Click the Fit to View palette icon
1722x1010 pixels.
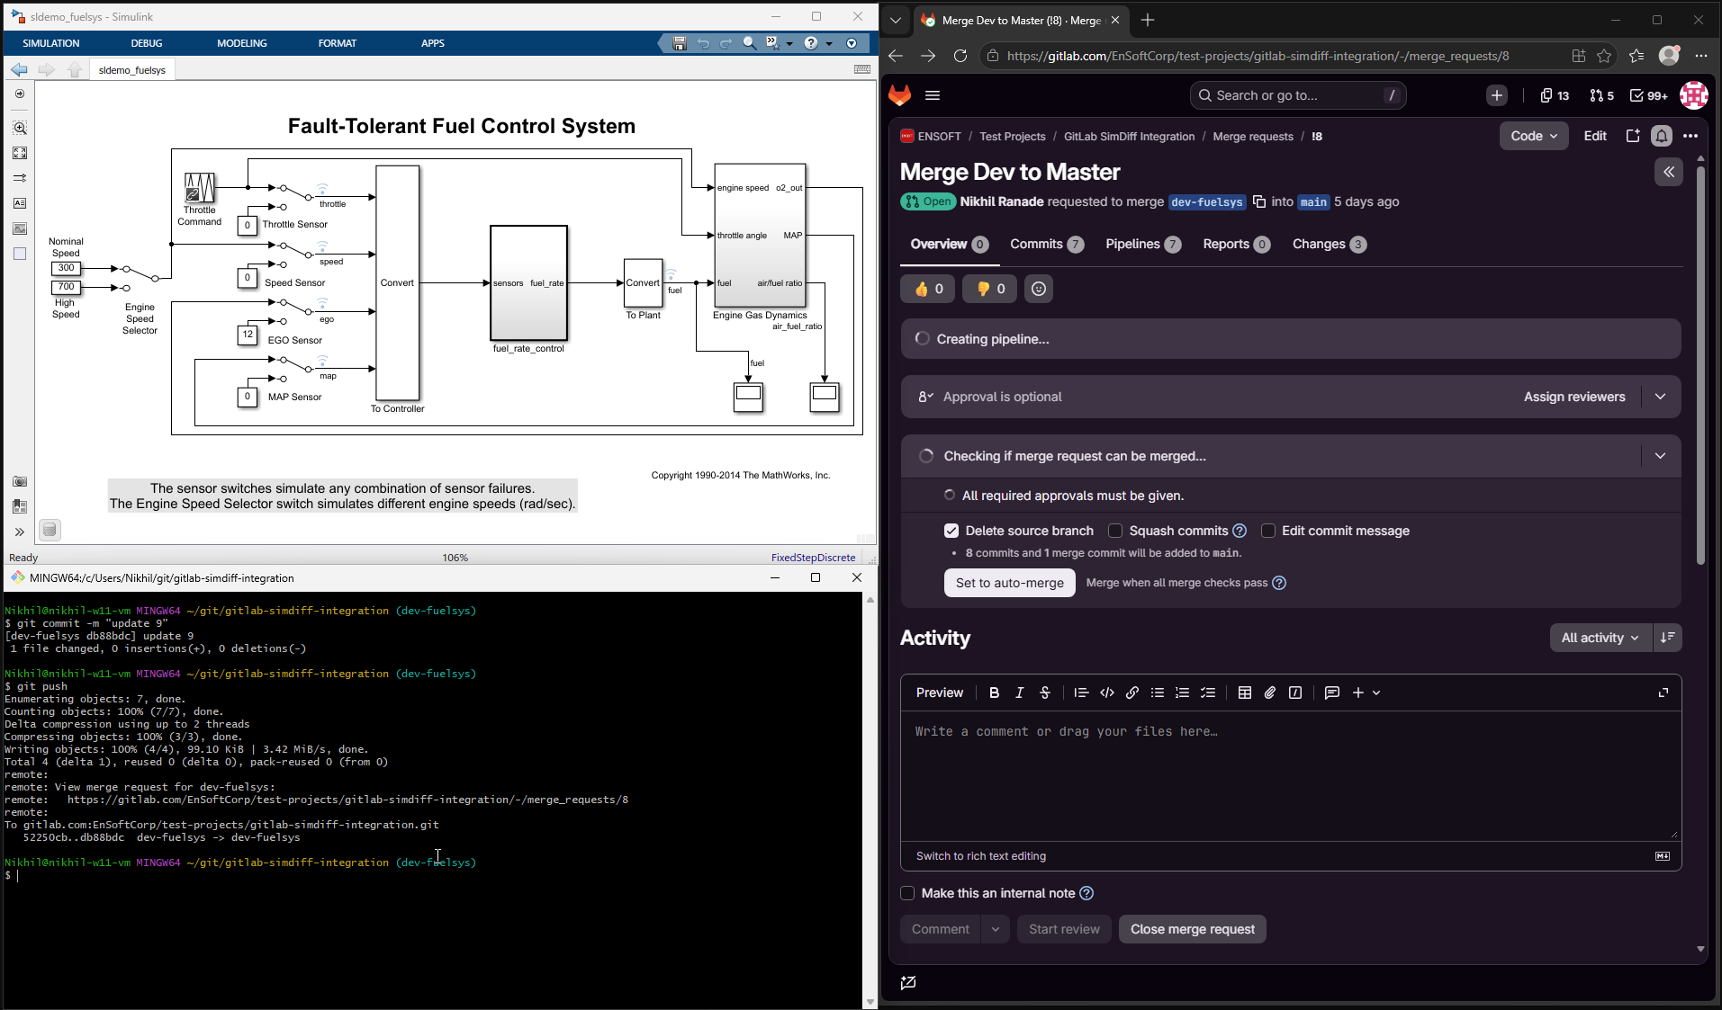tap(20, 153)
